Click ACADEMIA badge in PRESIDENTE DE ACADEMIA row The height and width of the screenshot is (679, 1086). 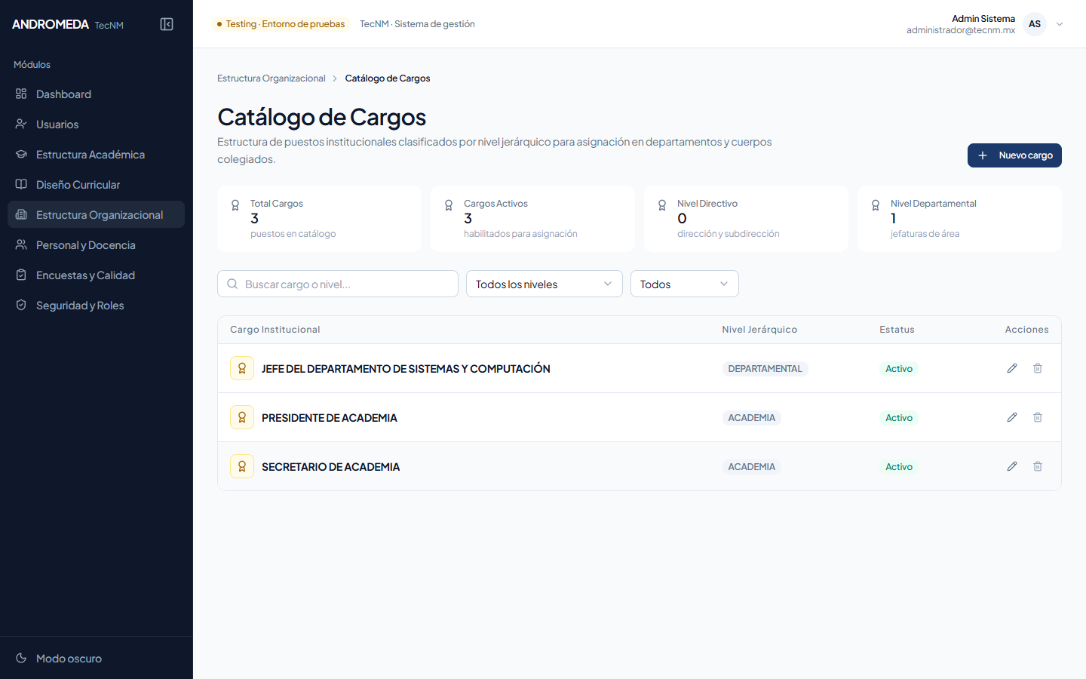[751, 418]
